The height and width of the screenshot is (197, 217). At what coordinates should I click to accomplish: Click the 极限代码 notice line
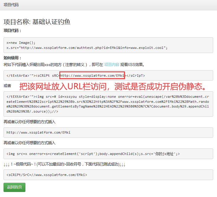click(x=64, y=164)
